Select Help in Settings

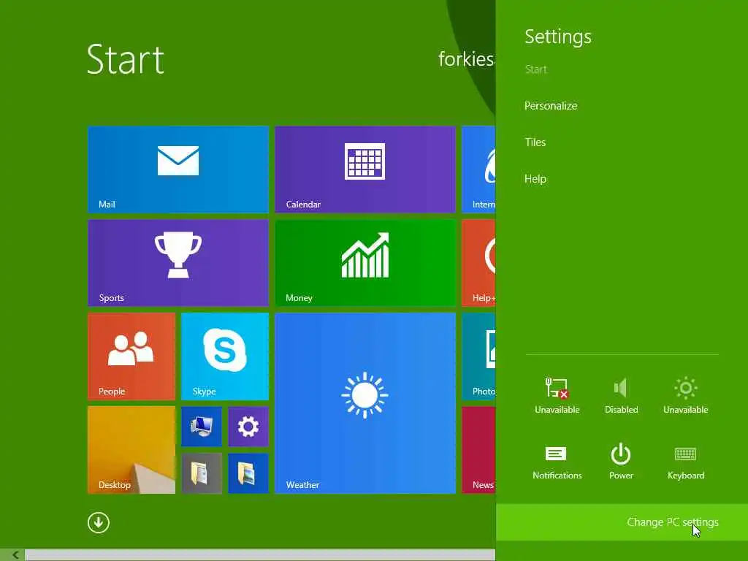tap(535, 178)
